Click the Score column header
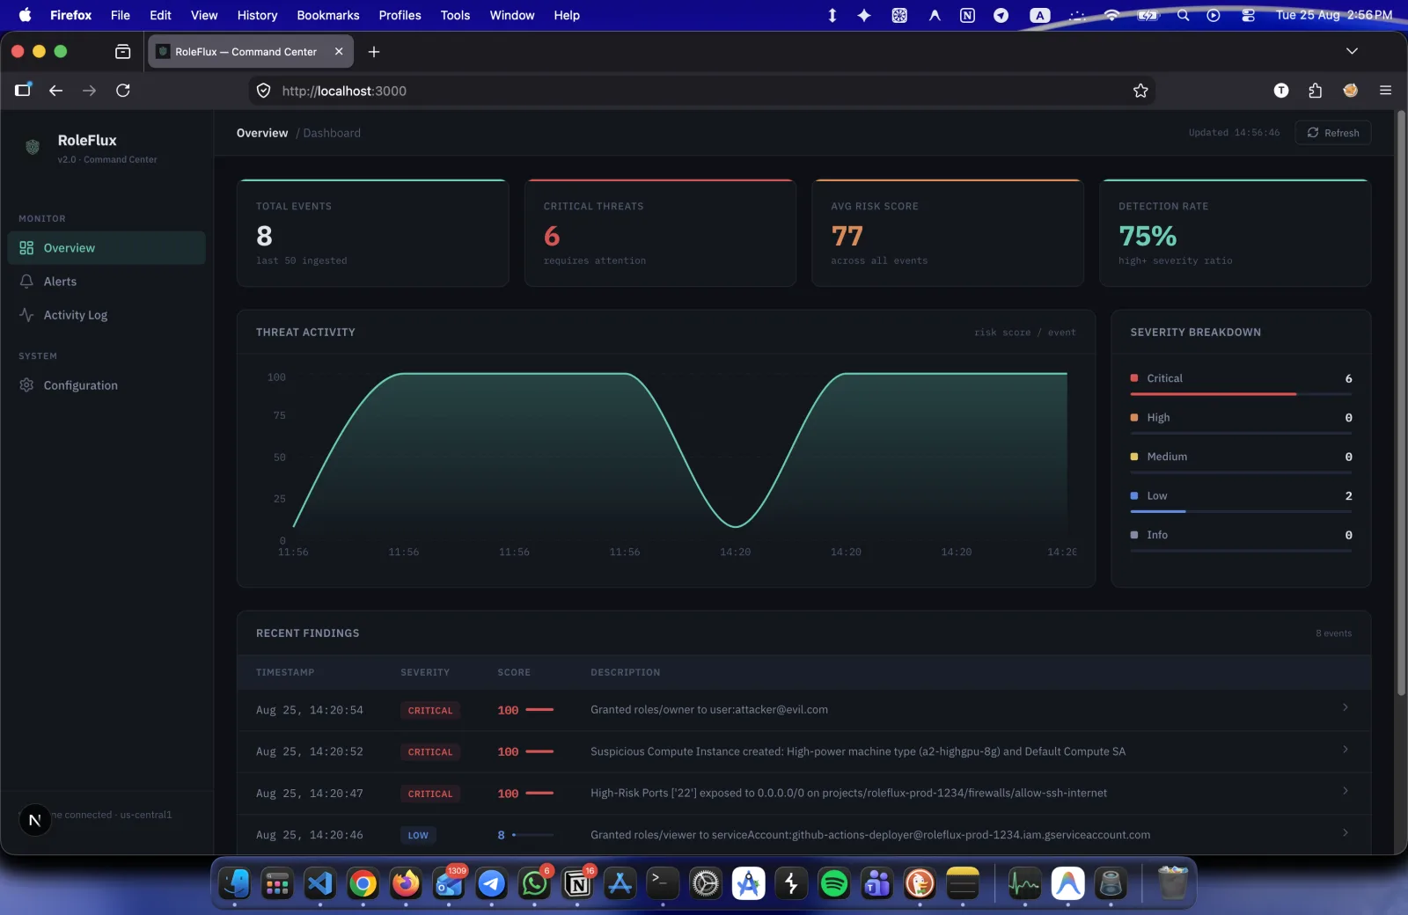The height and width of the screenshot is (915, 1408). pyautogui.click(x=514, y=672)
